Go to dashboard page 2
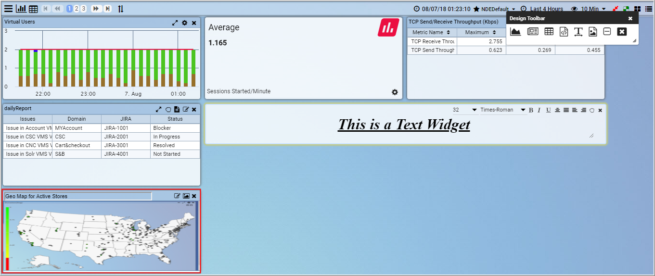Screen dimensions: 655x276 (77, 9)
